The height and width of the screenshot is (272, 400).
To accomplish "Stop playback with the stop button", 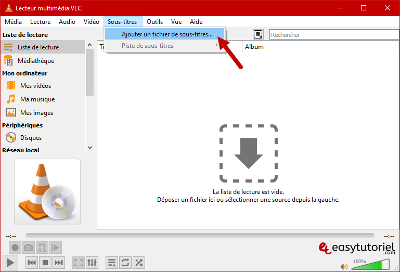I will point(45,263).
